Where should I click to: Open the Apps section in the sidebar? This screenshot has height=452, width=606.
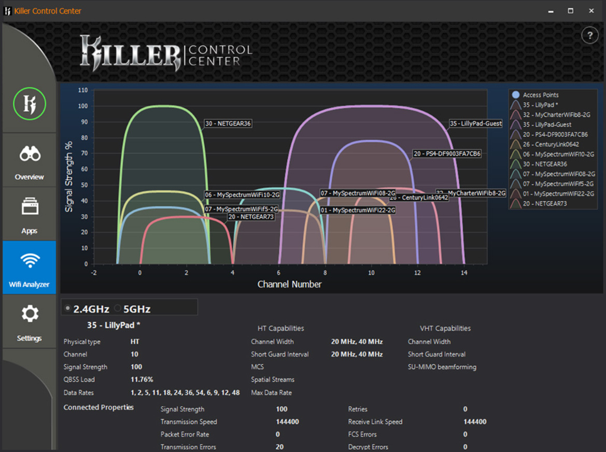coord(30,214)
